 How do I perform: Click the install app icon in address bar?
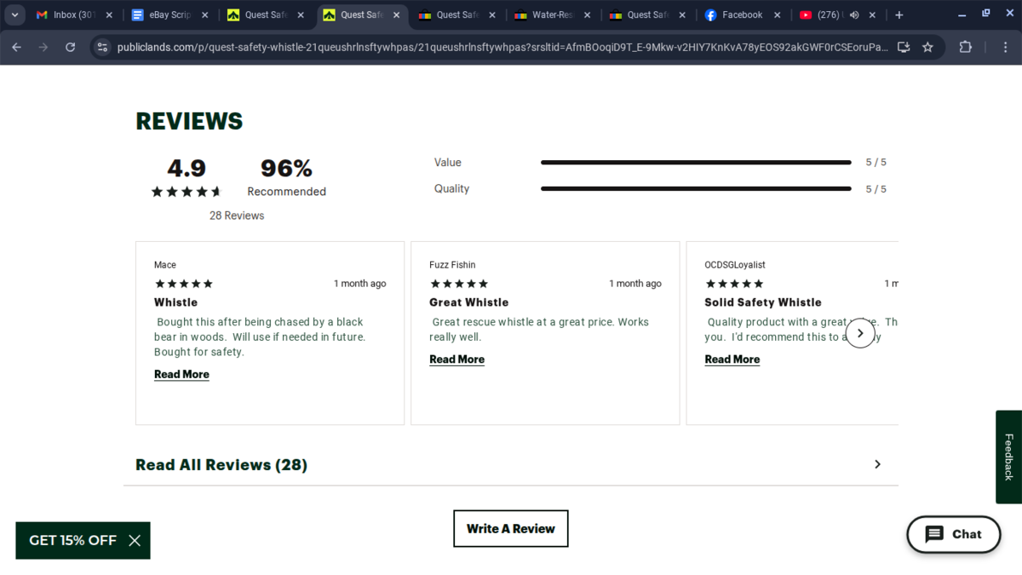904,47
